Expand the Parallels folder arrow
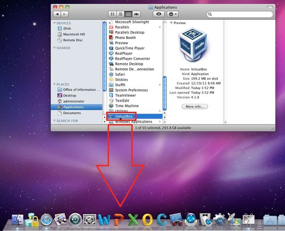The width and height of the screenshot is (285, 231). point(160,27)
